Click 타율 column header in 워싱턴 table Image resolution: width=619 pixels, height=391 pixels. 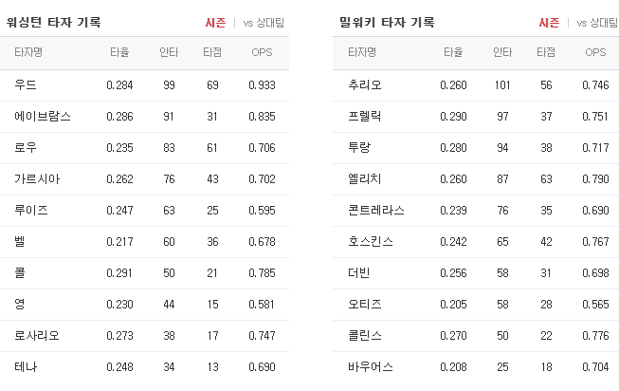(x=119, y=52)
